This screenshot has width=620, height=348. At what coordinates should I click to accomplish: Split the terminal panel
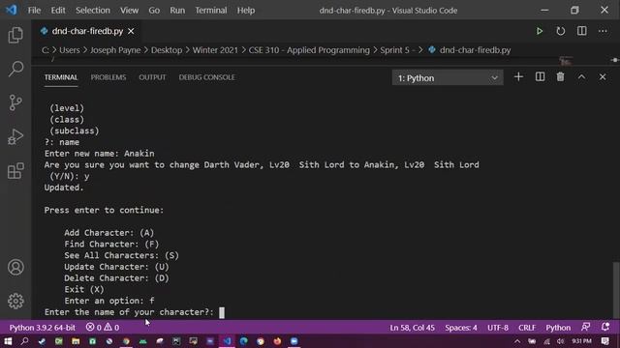click(x=540, y=77)
